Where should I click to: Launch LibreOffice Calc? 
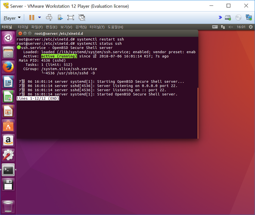(x=8, y=96)
